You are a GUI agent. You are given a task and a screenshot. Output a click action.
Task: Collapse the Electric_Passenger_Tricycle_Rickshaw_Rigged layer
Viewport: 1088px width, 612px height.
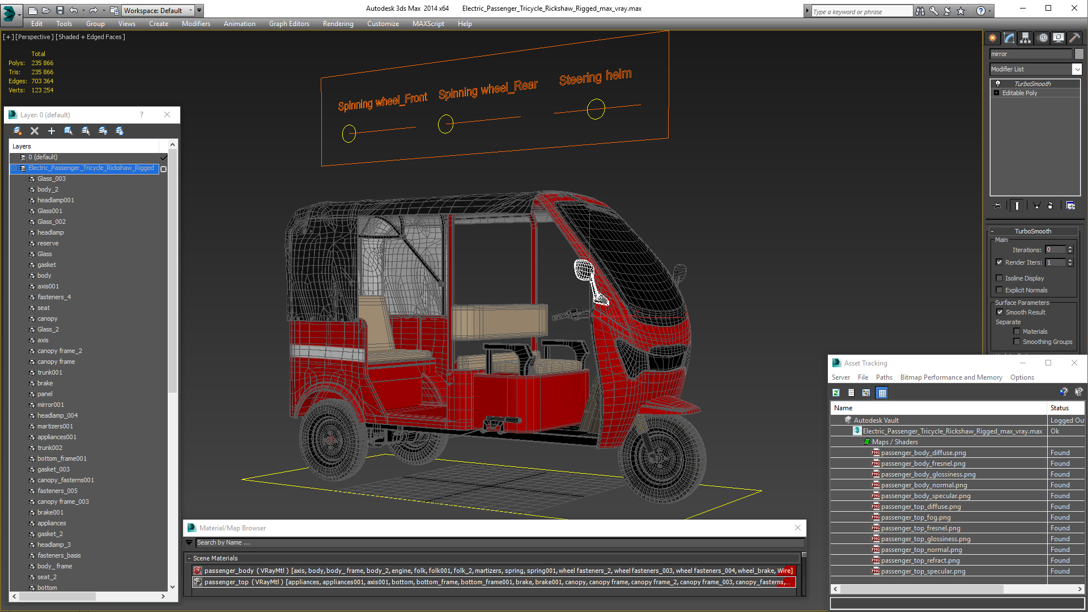(14, 168)
